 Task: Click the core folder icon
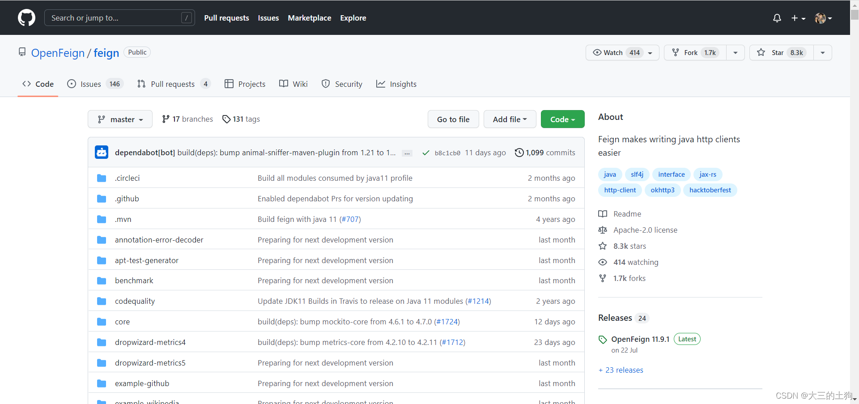click(102, 322)
